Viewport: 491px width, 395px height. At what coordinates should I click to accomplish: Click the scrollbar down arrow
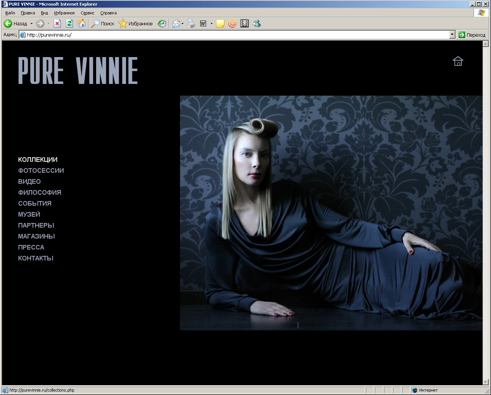pyautogui.click(x=485, y=381)
